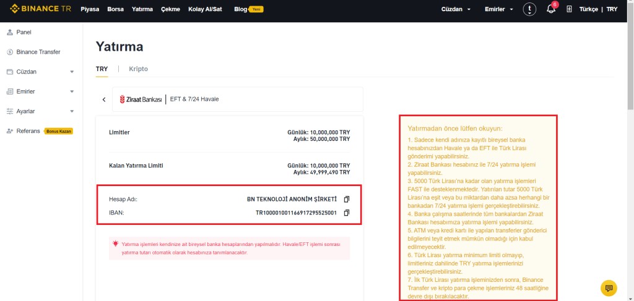Viewport: 634px width, 301px height.
Task: Switch to the Kripto deposit tab
Action: pos(138,69)
